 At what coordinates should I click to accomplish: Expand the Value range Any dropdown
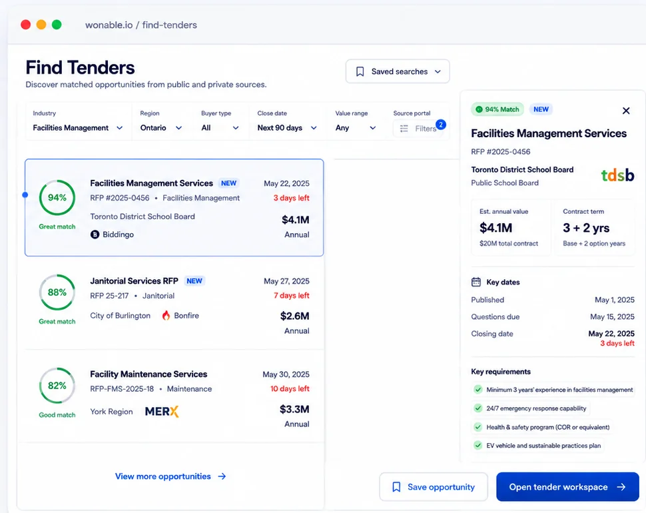pos(356,128)
